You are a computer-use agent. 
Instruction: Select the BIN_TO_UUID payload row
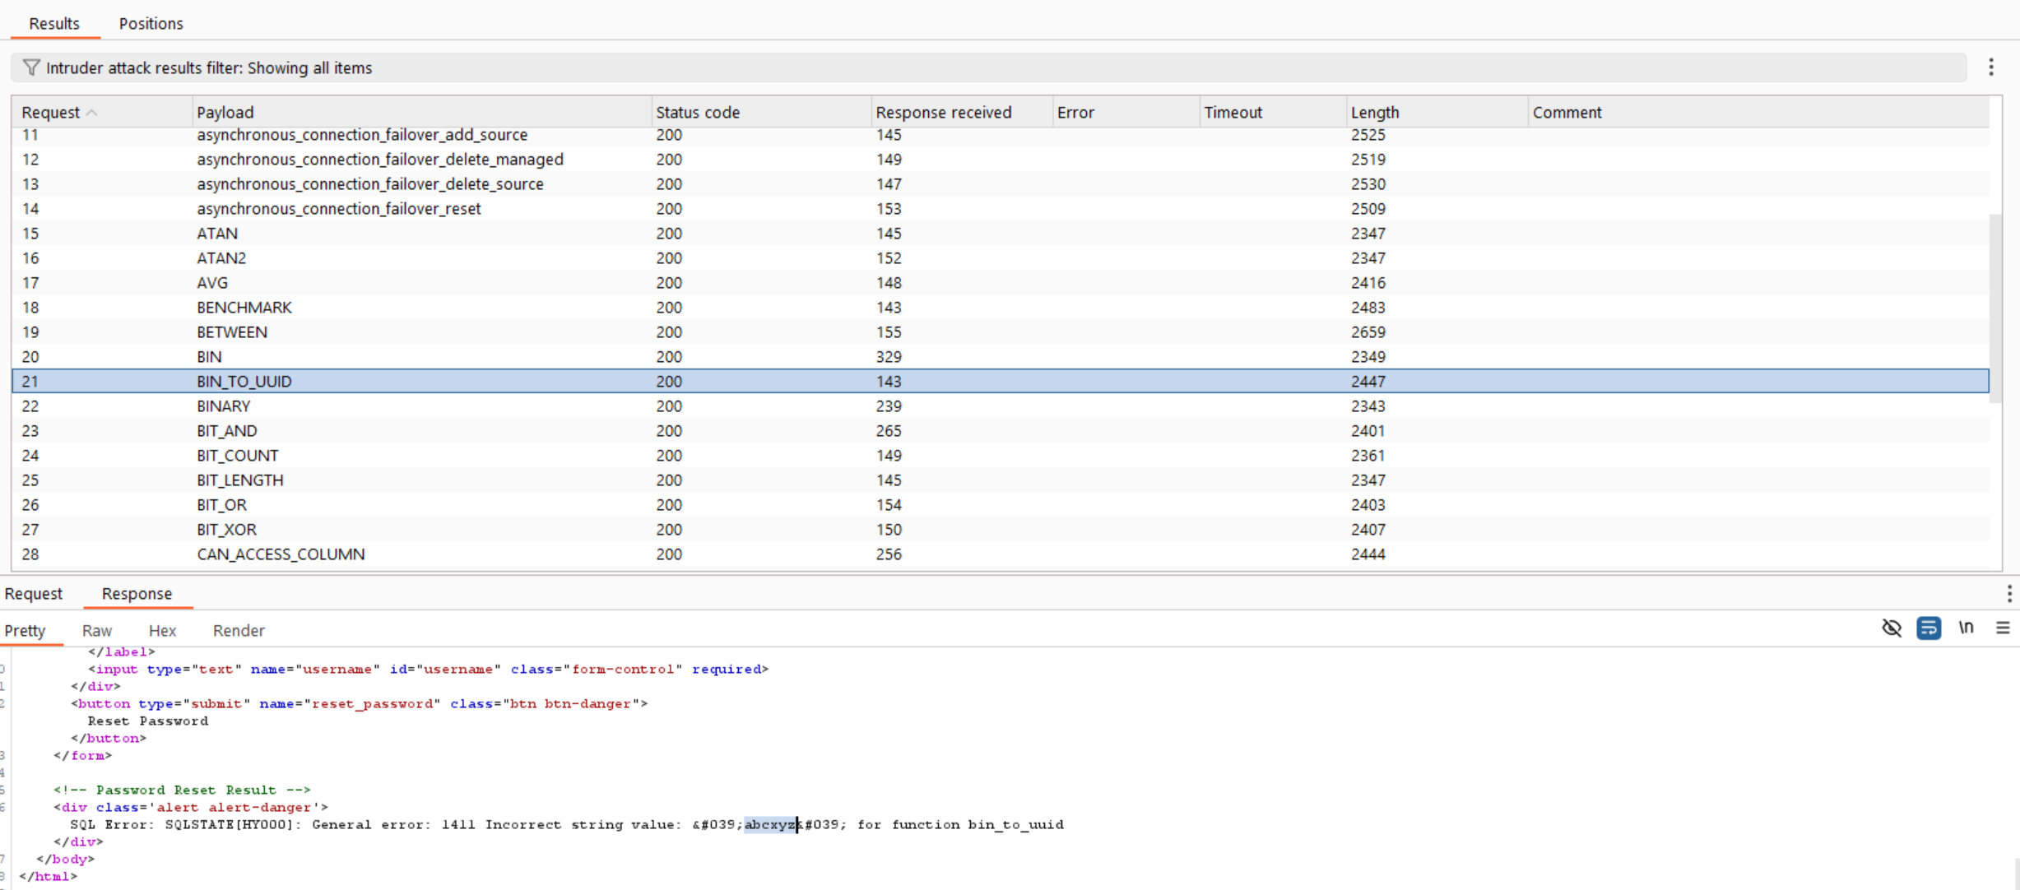tap(1001, 381)
